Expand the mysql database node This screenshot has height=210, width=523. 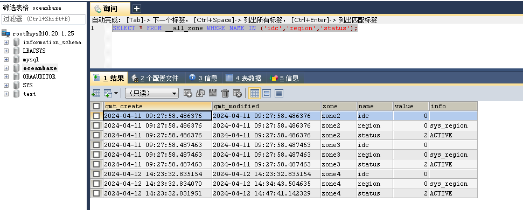(x=6, y=60)
